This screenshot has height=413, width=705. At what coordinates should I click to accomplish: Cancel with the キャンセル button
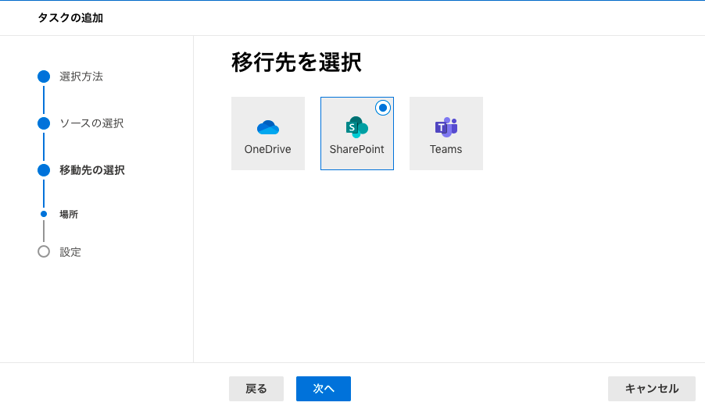click(652, 389)
